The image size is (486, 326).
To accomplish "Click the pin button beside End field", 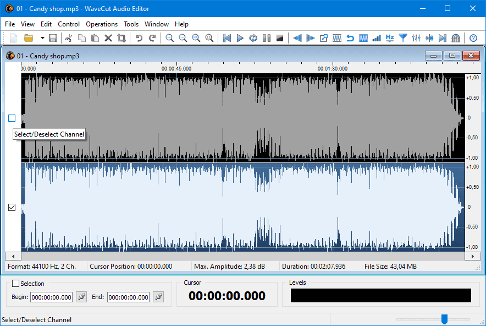I will tap(158, 297).
